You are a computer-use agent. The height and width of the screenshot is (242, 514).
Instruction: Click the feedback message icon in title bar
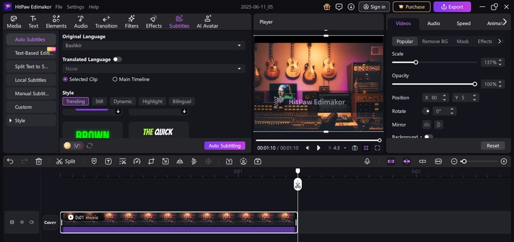(x=339, y=6)
